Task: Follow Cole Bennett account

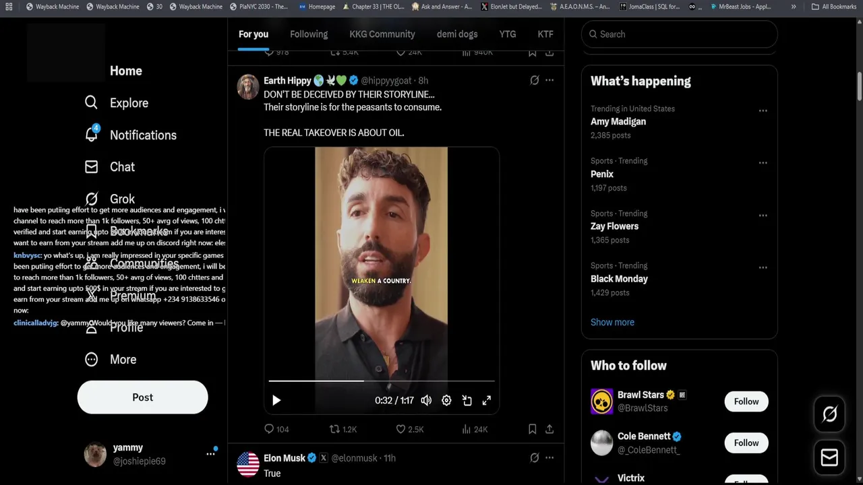Action: click(x=746, y=443)
